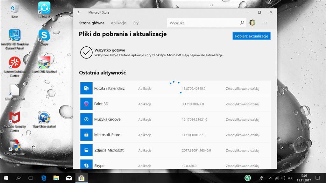Screen dimensions: 326x183
Task: Open Mail app from taskbar
Action: point(69,178)
